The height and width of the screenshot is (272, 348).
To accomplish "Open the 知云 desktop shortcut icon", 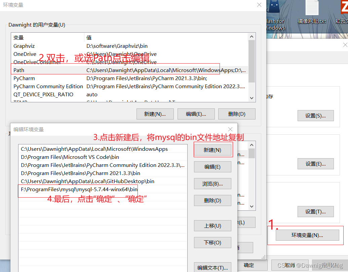I will 342,12.
